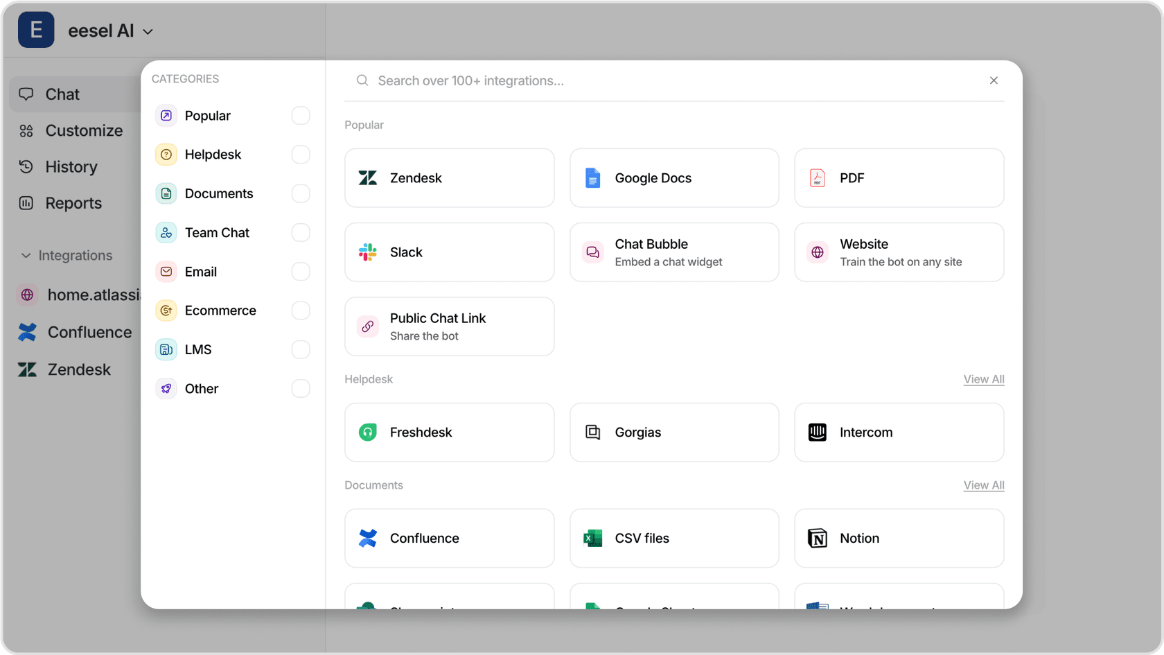Click the Helpdesk section heading in results
This screenshot has height=655, width=1164.
pos(369,379)
